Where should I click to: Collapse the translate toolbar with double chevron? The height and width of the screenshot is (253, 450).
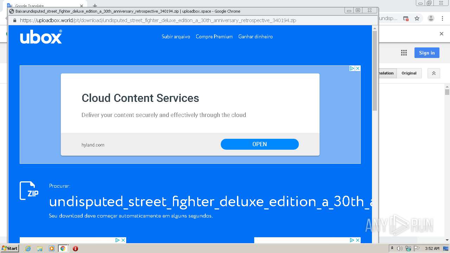[x=434, y=73]
